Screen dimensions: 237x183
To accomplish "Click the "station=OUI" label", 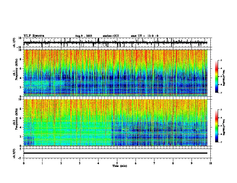I will pyautogui.click(x=111, y=36).
